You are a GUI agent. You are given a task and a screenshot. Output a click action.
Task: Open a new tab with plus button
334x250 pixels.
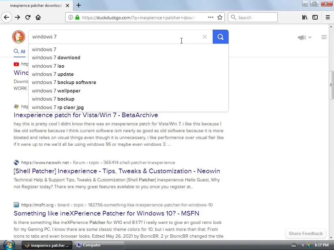79,5
